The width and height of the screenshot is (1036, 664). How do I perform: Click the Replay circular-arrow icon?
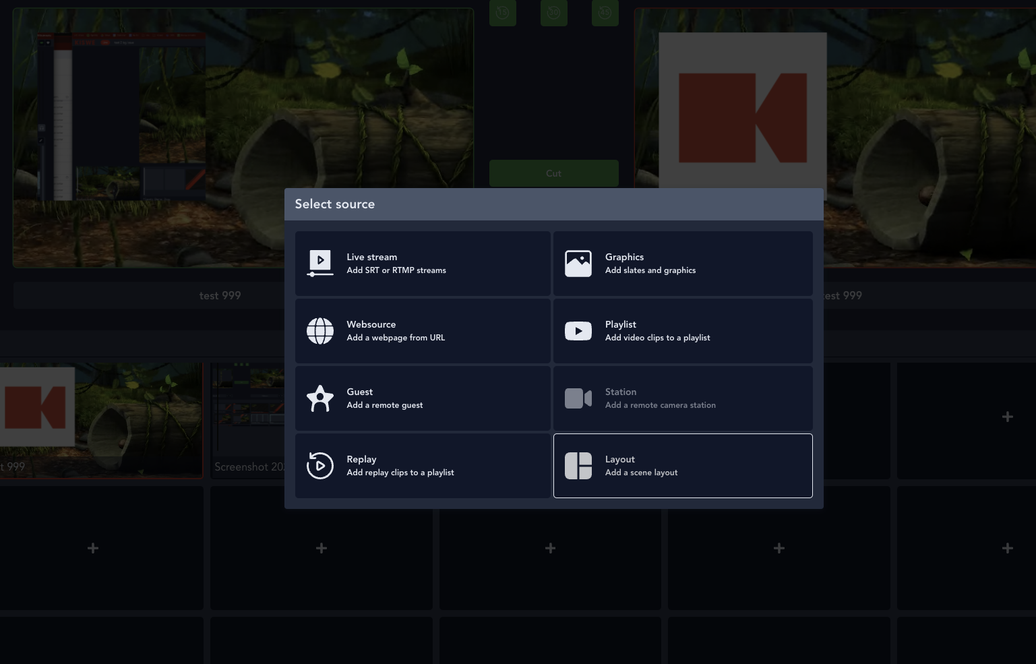(320, 466)
